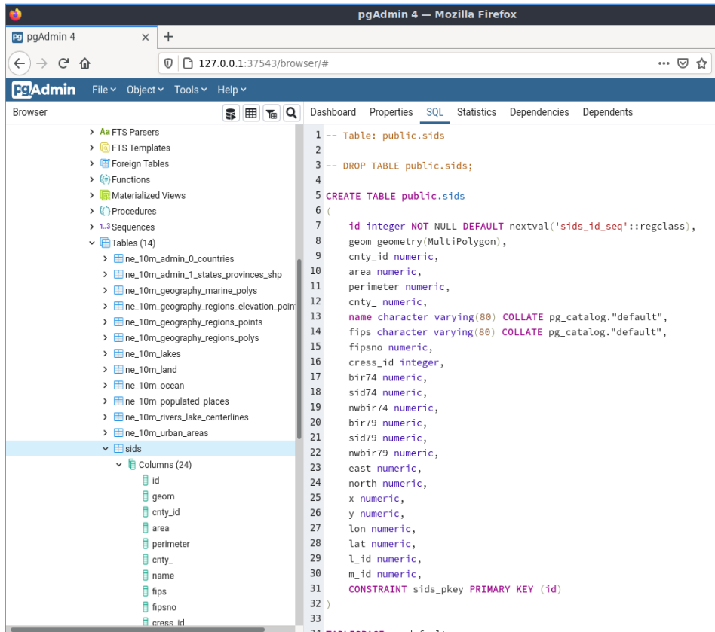Select the ne_10m_populated_places table

pos(177,401)
